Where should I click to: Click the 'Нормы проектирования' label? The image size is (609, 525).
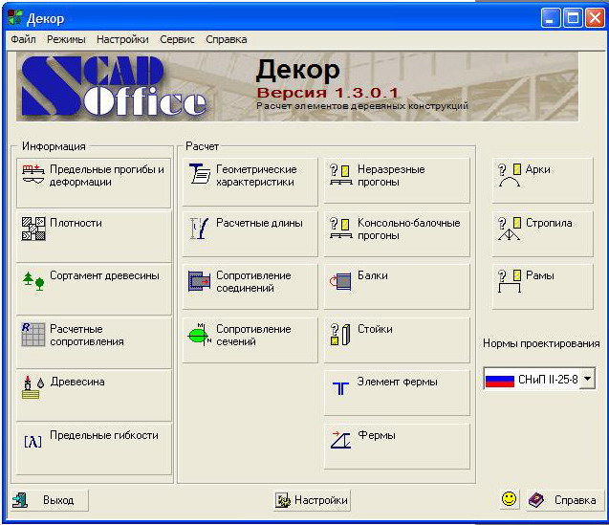click(541, 343)
